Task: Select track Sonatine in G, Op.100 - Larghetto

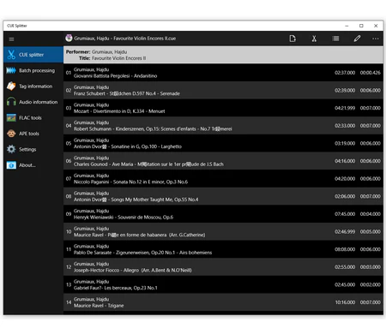Action: pyautogui.click(x=223, y=143)
